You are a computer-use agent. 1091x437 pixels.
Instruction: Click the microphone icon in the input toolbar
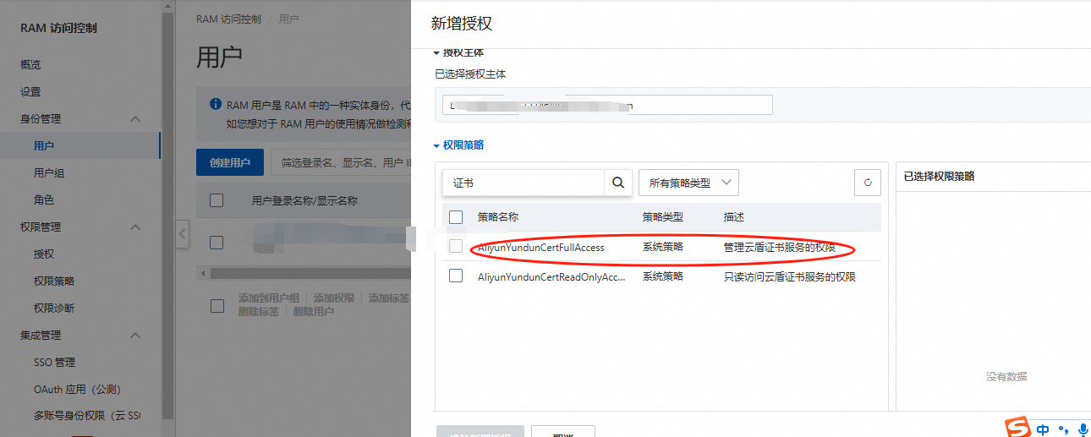pyautogui.click(x=1083, y=429)
